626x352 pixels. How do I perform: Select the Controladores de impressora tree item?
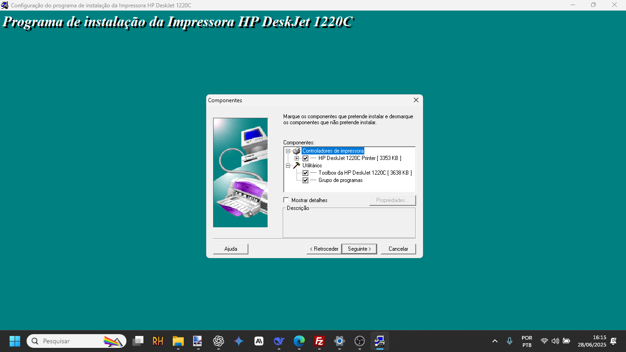pyautogui.click(x=333, y=151)
